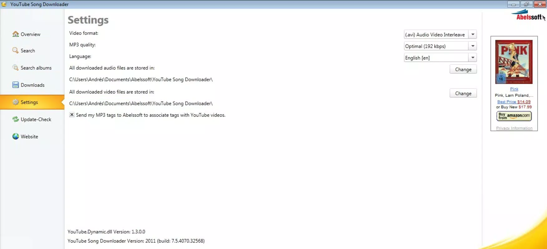Click the 'Pink, Larn Poland,...' ad text

514,95
